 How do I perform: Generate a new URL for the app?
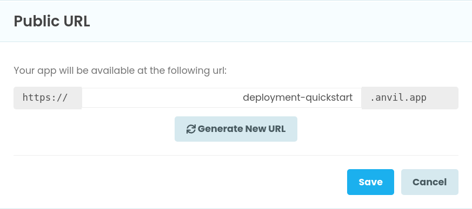pos(236,129)
